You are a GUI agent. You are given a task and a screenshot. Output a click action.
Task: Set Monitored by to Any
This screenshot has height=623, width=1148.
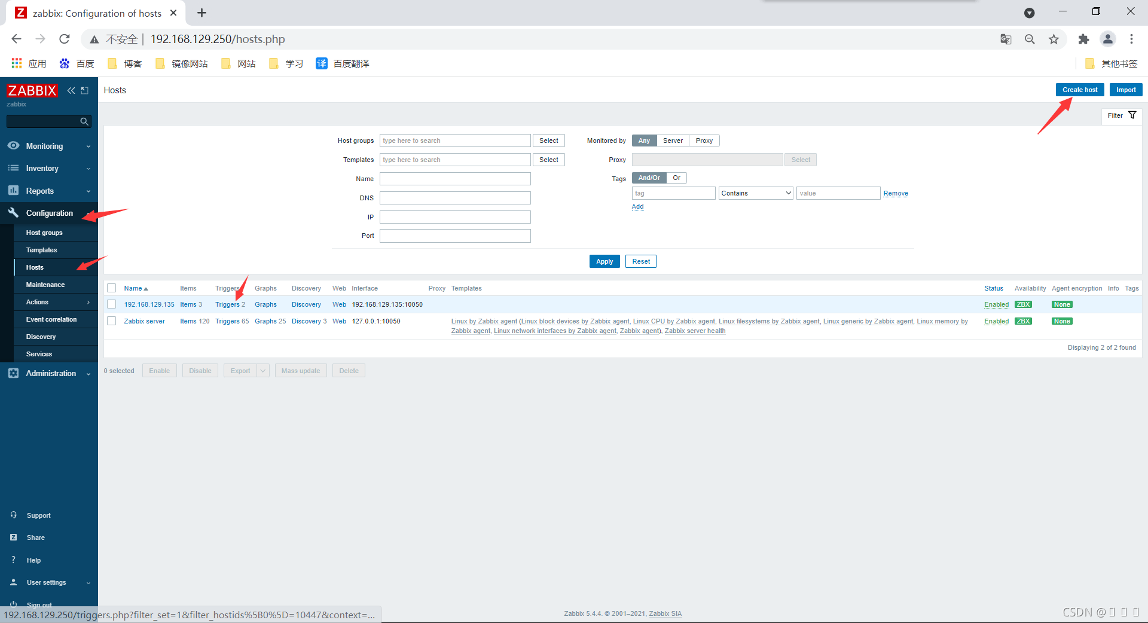click(644, 141)
